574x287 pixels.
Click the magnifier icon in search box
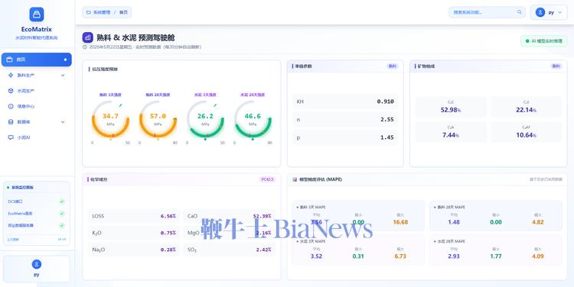pyautogui.click(x=519, y=12)
